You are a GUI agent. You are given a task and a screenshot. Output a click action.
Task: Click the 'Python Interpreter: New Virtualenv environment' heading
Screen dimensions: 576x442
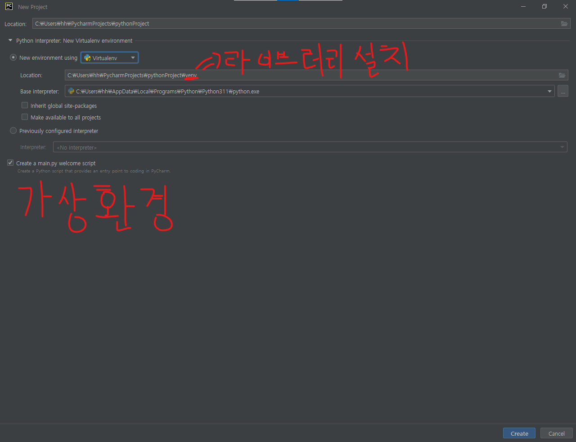74,40
